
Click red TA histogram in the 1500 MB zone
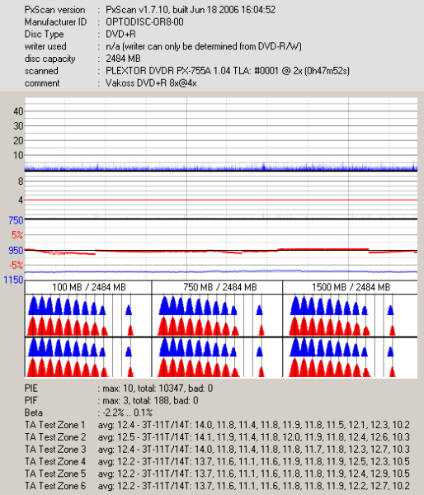(342, 327)
